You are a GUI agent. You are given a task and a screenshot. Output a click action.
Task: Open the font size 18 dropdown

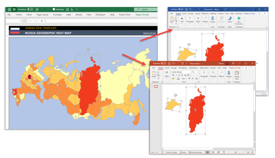pyautogui.click(x=197, y=72)
